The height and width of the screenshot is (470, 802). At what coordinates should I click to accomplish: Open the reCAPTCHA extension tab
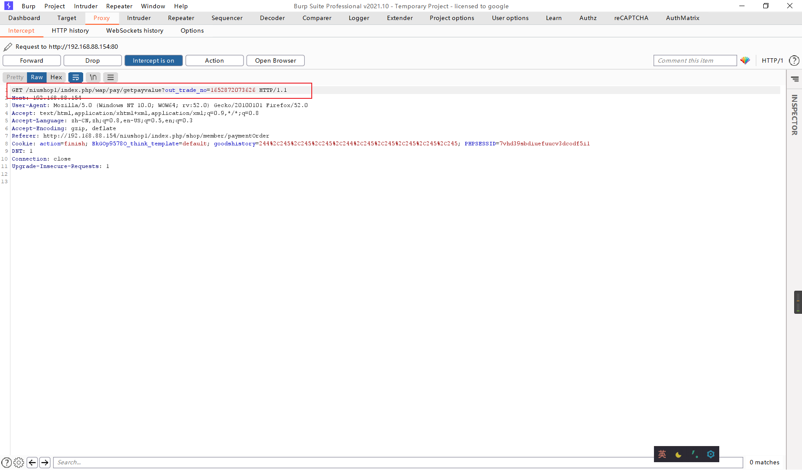click(x=631, y=18)
